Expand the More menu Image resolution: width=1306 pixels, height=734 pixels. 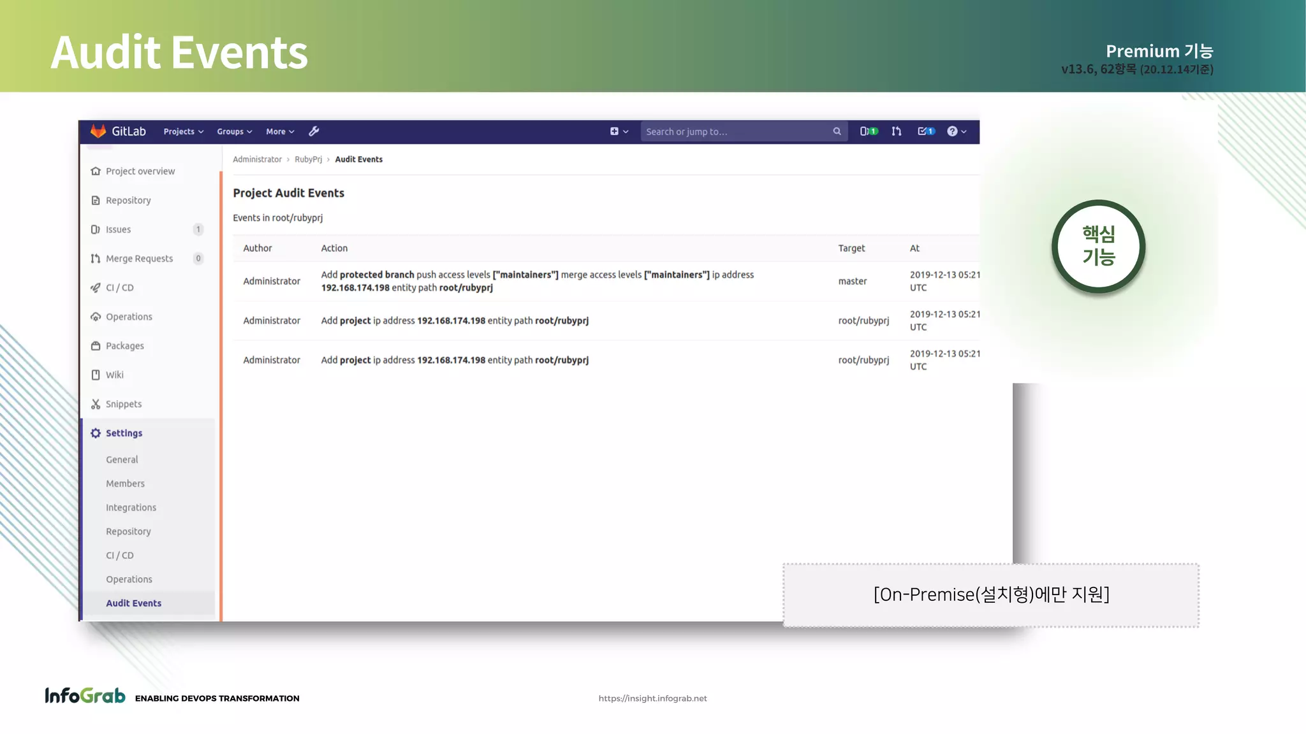point(280,131)
